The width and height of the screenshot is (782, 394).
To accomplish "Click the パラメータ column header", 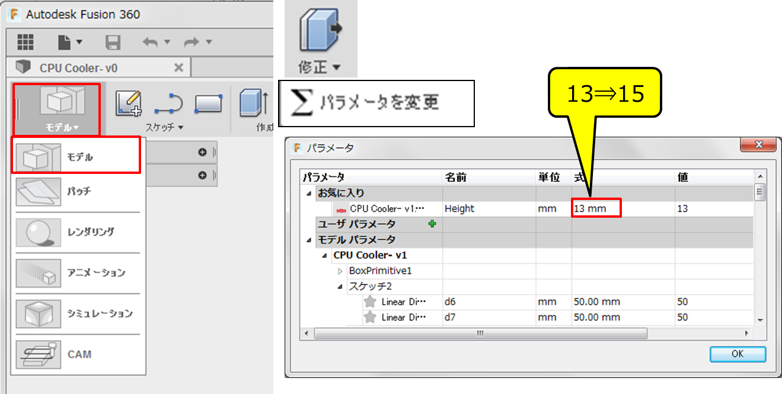I will (372, 177).
